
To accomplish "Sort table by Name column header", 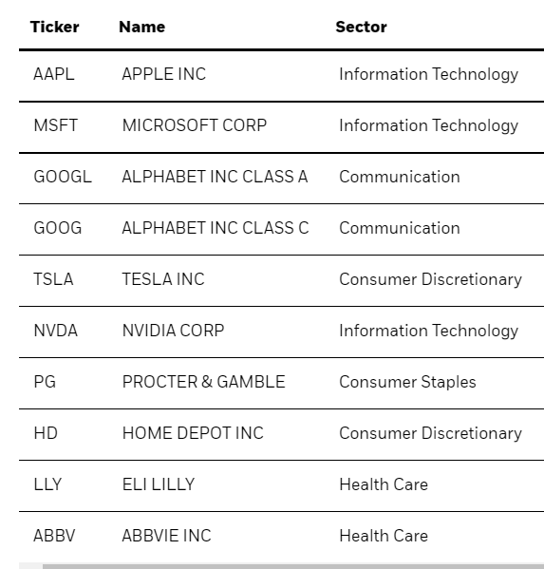I will click(142, 27).
